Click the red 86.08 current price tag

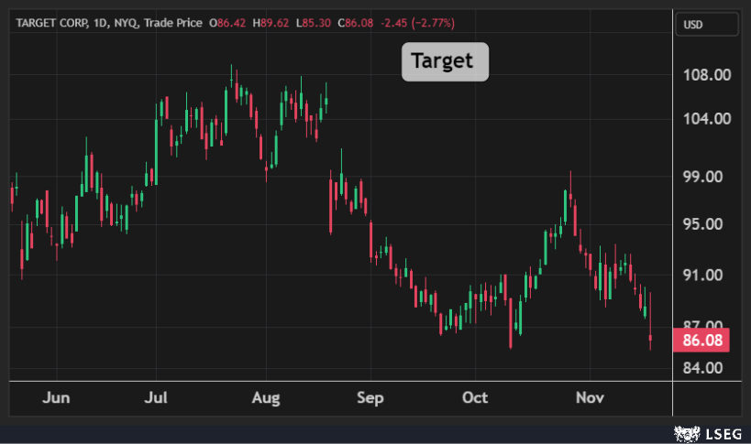point(701,341)
